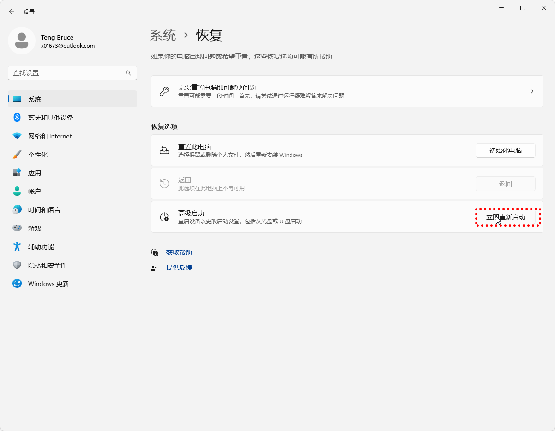
Task: Click the Bluetooth icon for 蓝牙和其他设备
Action: tap(17, 118)
